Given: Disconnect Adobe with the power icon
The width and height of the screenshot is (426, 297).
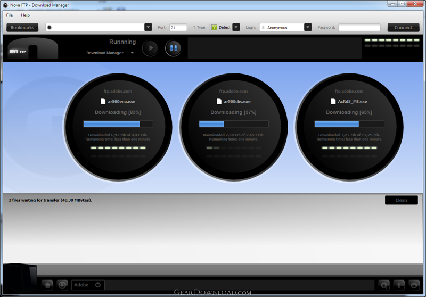Looking at the screenshot, I should tap(98, 285).
